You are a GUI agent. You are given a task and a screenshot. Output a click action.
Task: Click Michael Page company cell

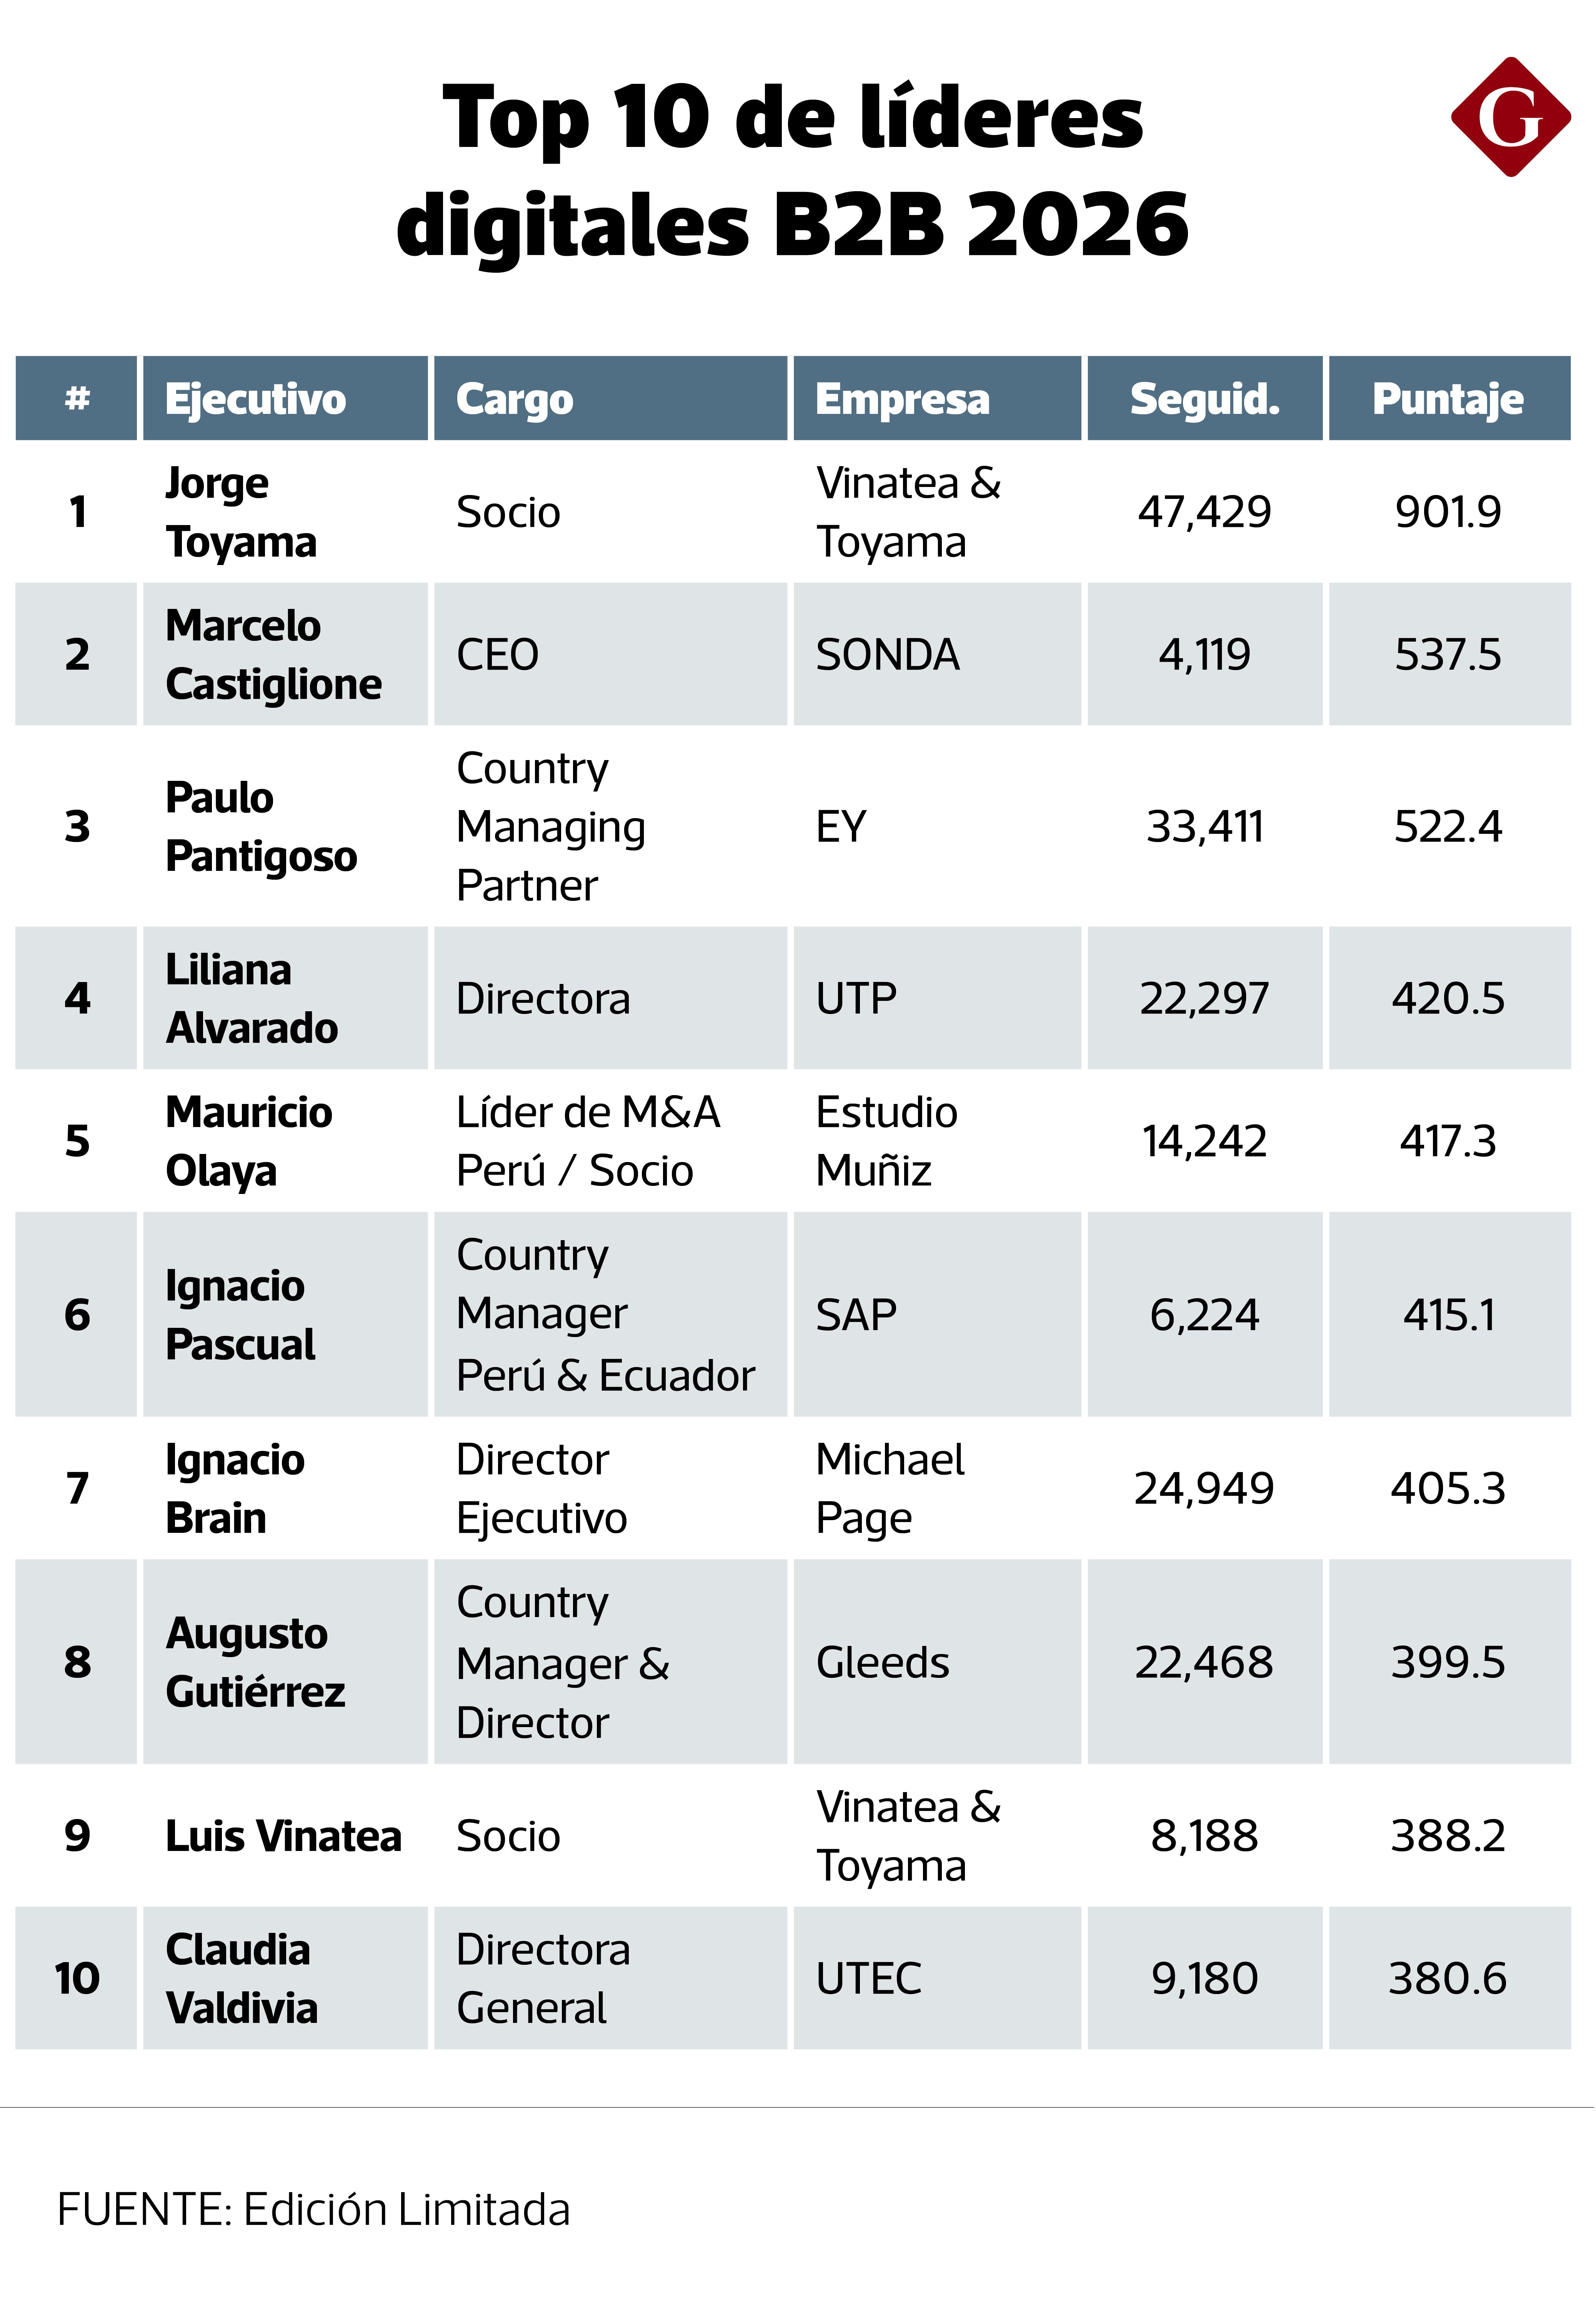point(890,1488)
